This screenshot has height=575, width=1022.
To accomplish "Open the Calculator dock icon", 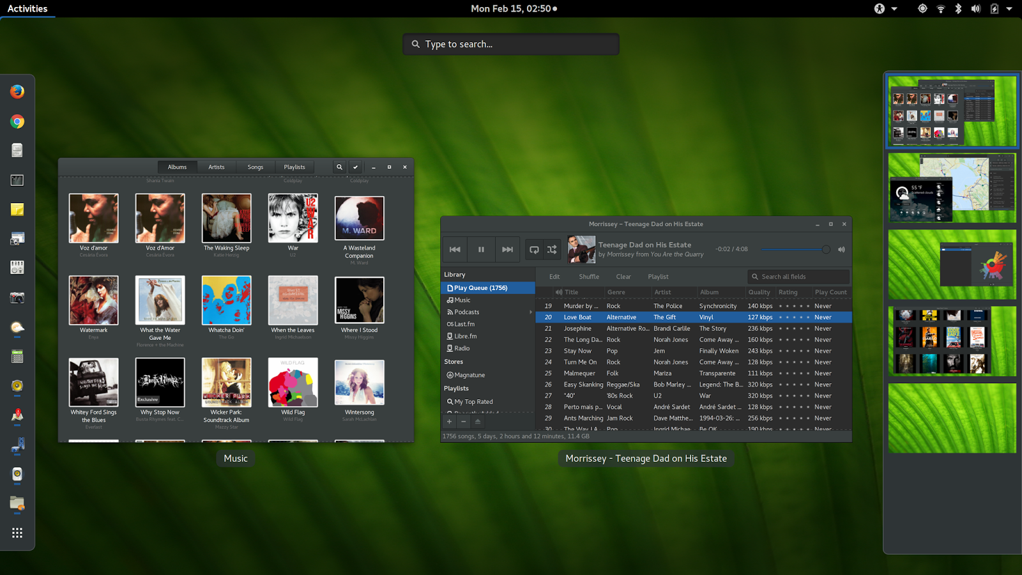I will (17, 356).
